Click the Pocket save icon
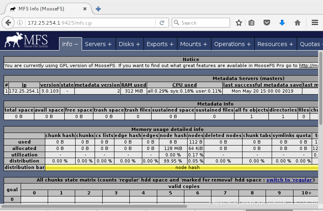The width and height of the screenshot is (323, 211). [266, 23]
